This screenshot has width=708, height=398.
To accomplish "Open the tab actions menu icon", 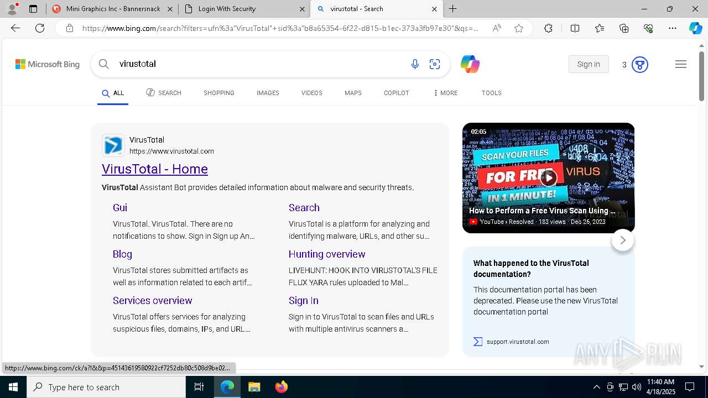I will coord(33,9).
